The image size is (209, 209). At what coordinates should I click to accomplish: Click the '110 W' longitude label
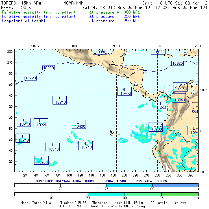pyautogui.click(x=35, y=46)
